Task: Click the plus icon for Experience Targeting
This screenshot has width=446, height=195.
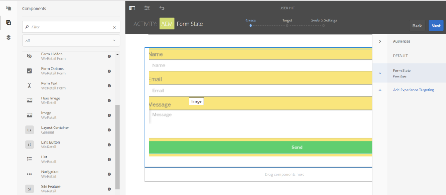Action: (x=380, y=90)
